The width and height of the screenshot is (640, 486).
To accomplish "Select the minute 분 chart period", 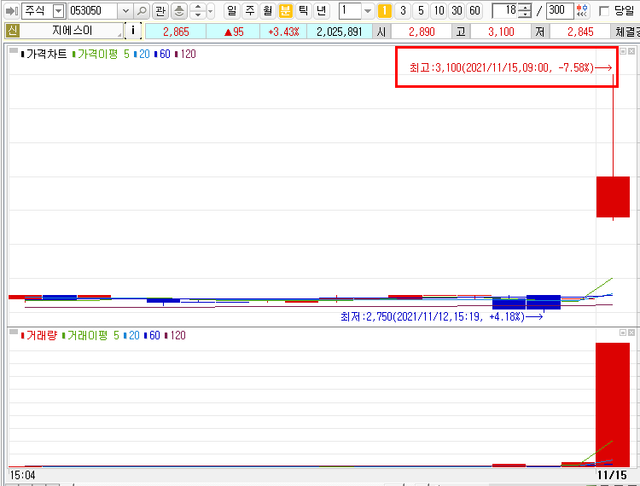I will pos(285,10).
